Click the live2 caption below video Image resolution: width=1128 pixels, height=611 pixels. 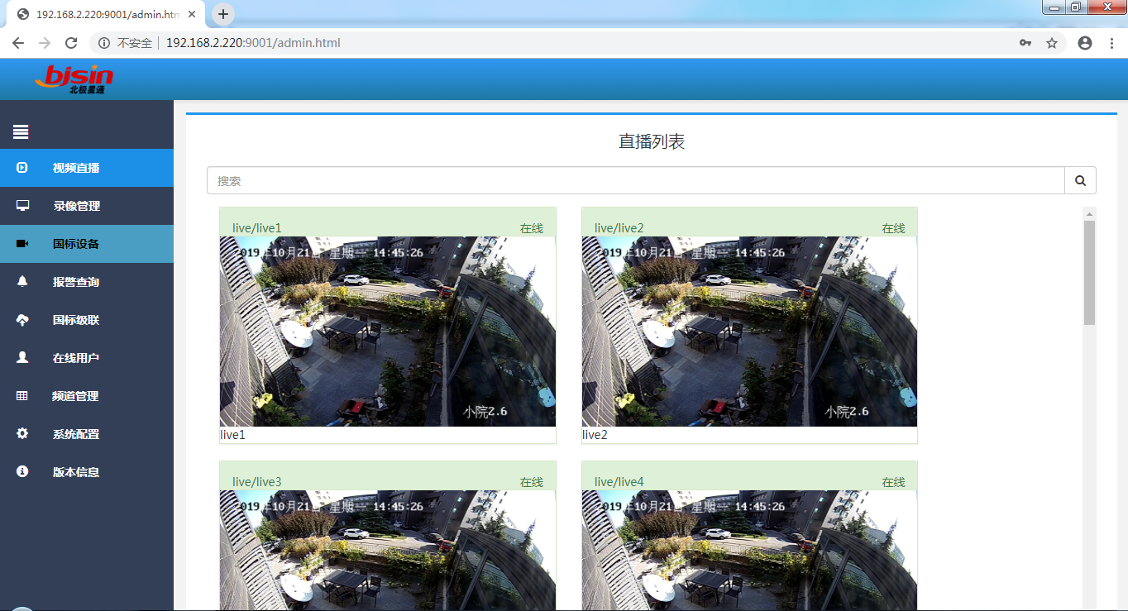tap(595, 434)
